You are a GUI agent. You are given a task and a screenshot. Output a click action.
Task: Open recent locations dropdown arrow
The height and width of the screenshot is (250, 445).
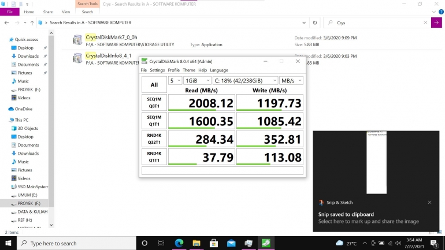[x=25, y=23]
